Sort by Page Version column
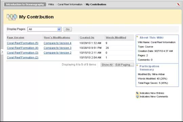Viewport: 183px width, 122px height. tap(16, 38)
